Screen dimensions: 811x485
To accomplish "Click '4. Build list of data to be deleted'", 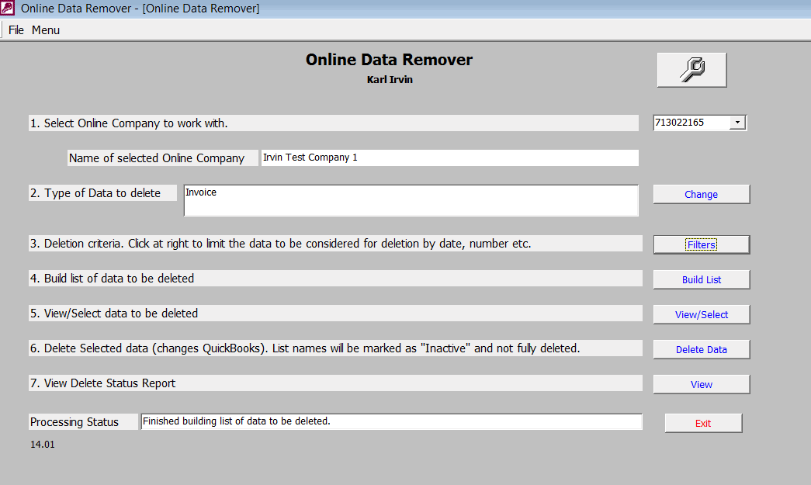I will click(335, 278).
